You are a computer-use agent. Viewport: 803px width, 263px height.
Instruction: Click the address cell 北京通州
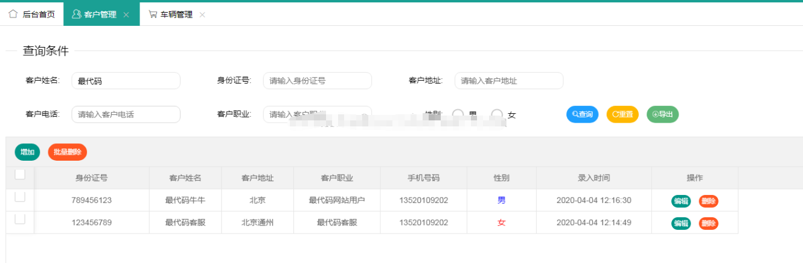(258, 223)
